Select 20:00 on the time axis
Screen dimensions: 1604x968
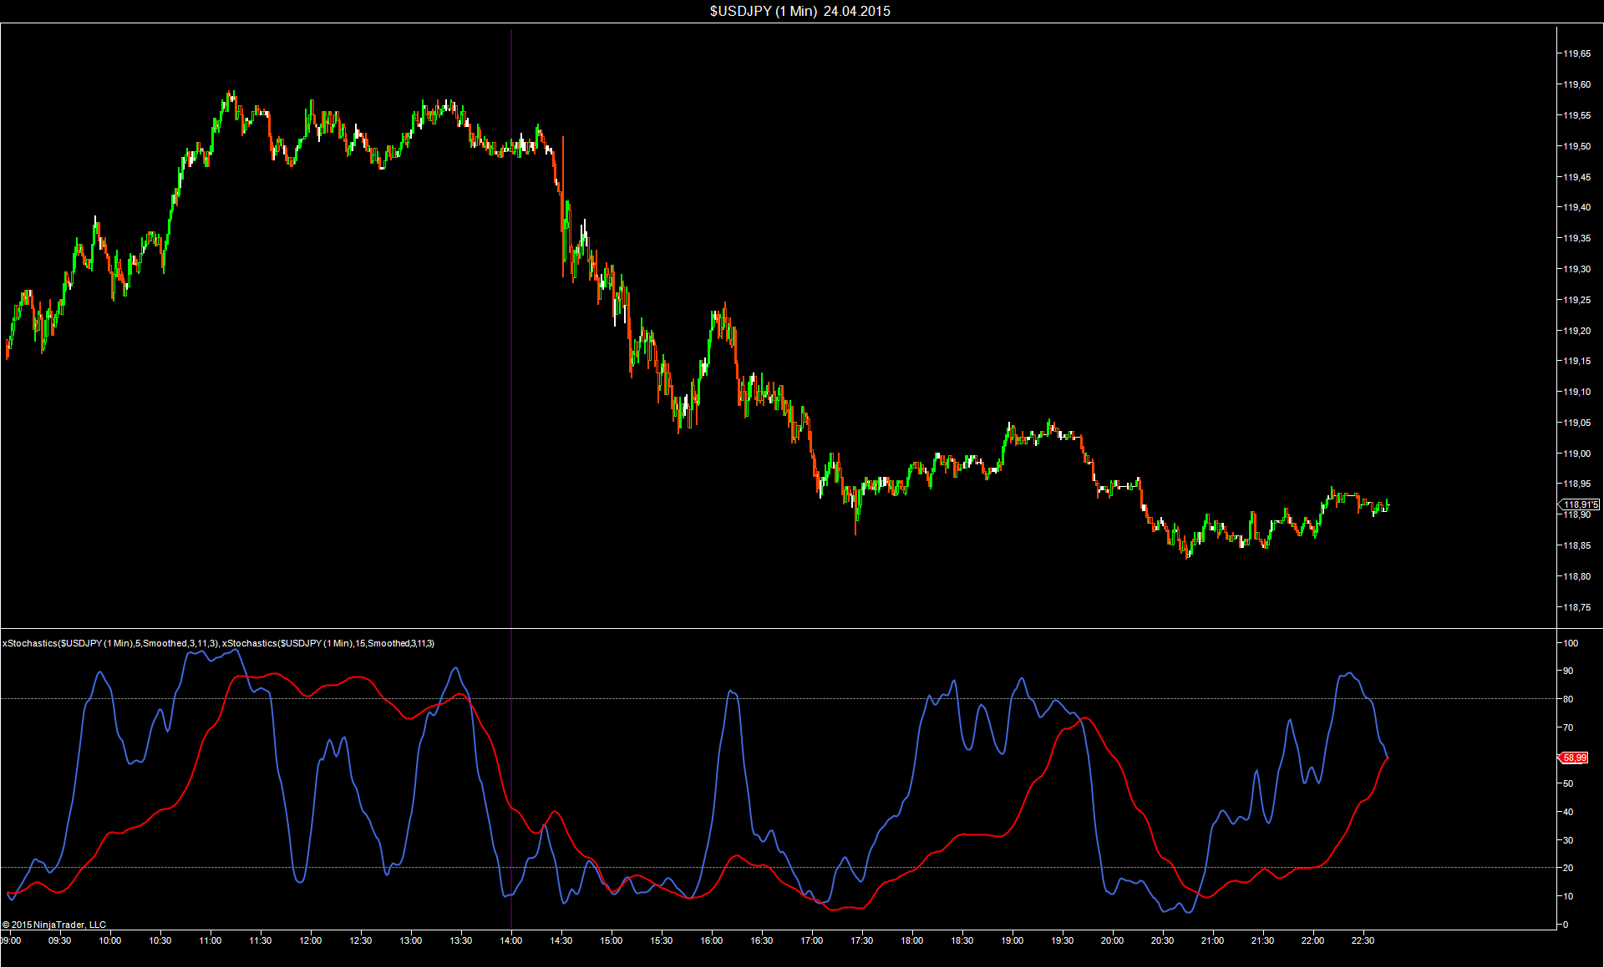[x=1113, y=940]
